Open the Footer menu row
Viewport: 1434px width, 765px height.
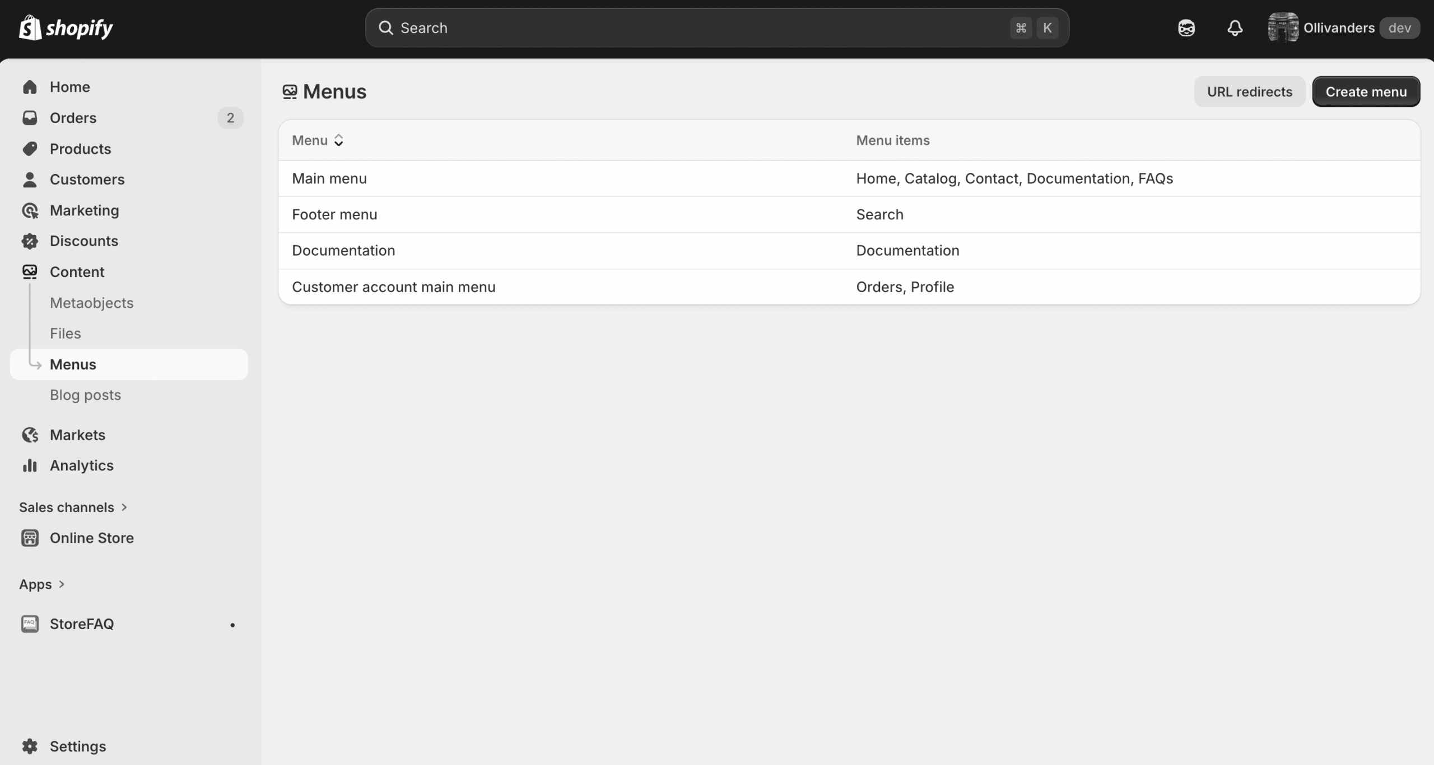(849, 214)
